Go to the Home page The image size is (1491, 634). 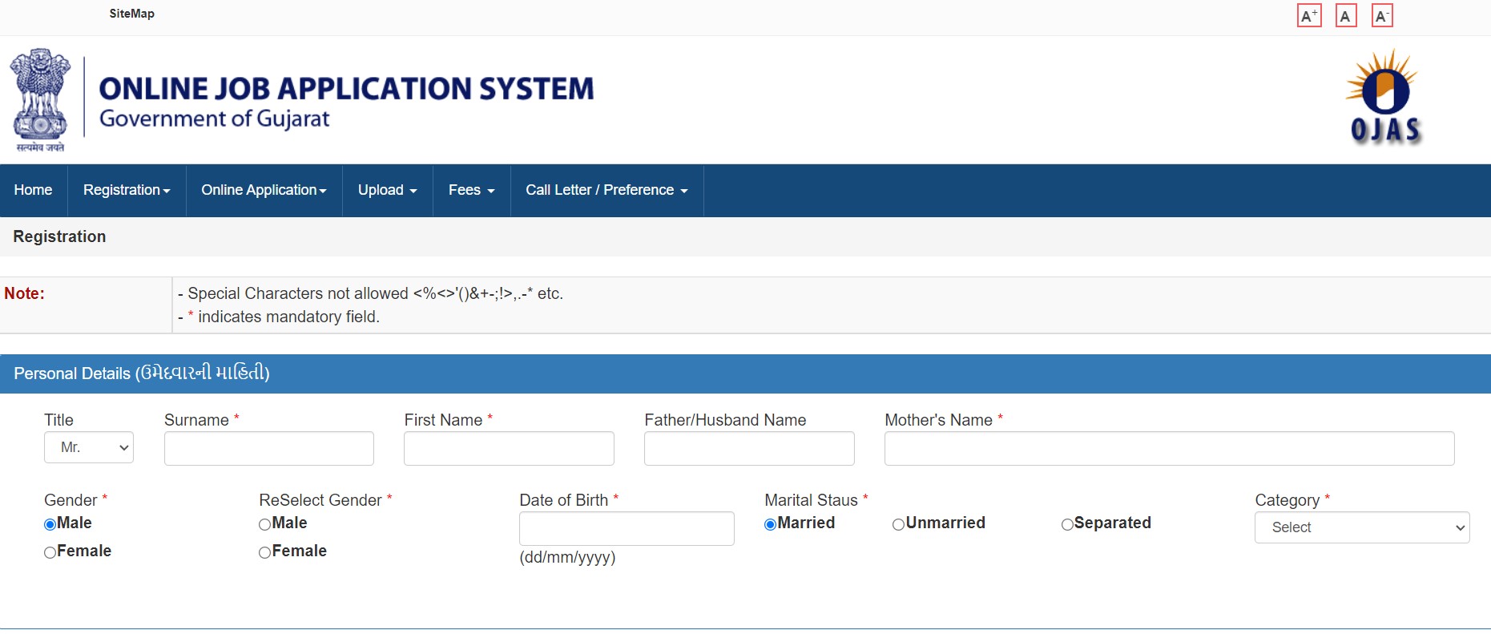pyautogui.click(x=33, y=190)
